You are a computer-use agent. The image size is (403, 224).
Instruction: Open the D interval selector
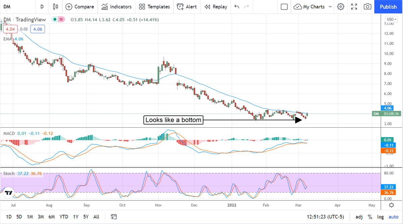(x=42, y=7)
